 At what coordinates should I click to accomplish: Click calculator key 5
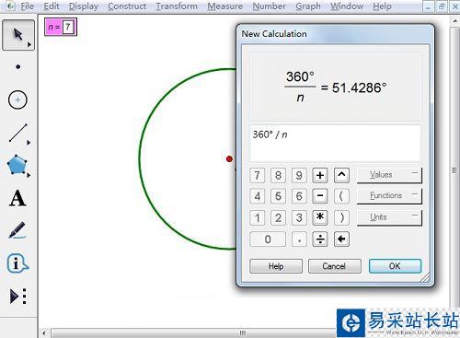tap(278, 196)
